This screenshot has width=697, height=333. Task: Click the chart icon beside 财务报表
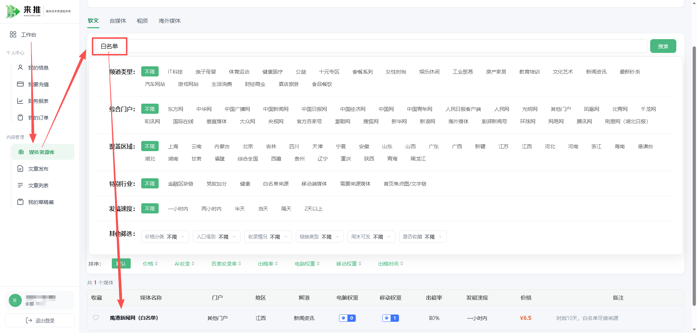click(20, 101)
